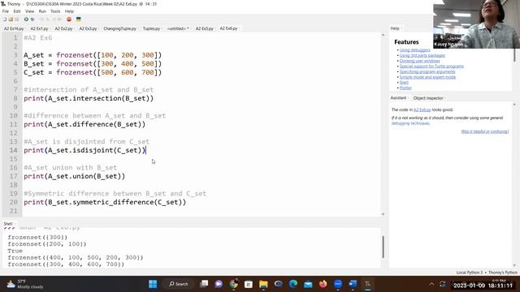The width and height of the screenshot is (520, 292).
Task: Open the Help menu
Action: [69, 11]
